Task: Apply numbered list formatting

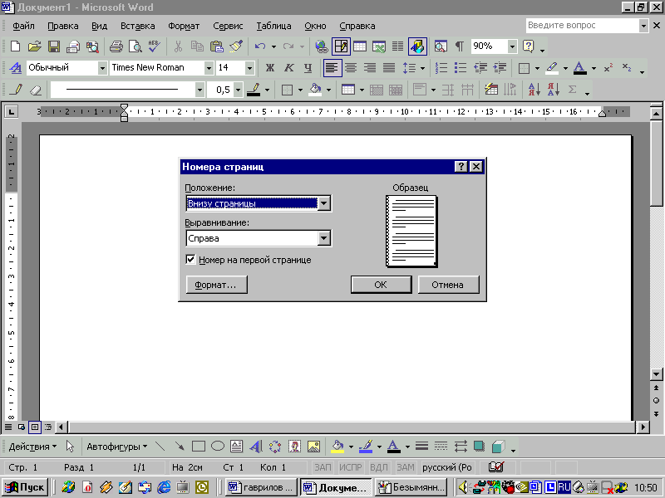Action: pos(441,68)
